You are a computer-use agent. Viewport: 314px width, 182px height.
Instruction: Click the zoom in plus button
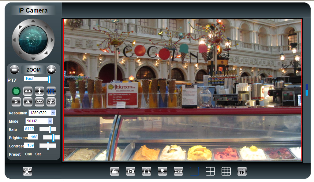(x=51, y=70)
